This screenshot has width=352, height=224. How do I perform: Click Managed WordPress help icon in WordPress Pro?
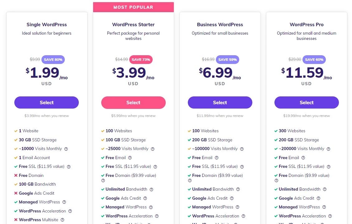[x=324, y=207]
